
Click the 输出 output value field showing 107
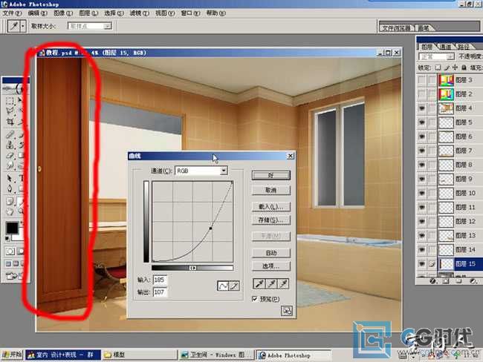click(160, 292)
